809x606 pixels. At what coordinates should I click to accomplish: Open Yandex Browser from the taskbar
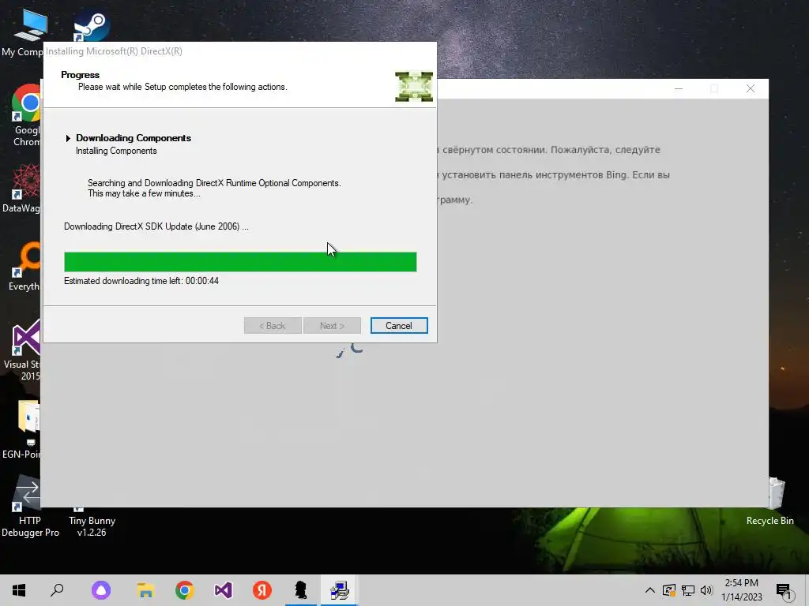tap(262, 590)
